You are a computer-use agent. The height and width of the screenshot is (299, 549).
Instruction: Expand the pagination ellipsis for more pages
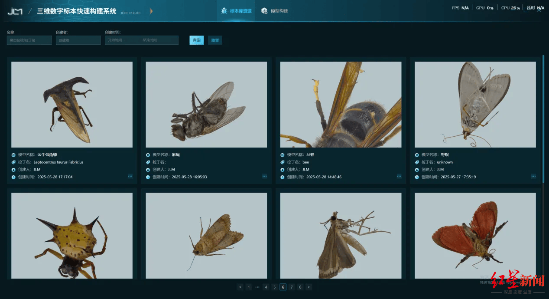click(257, 287)
